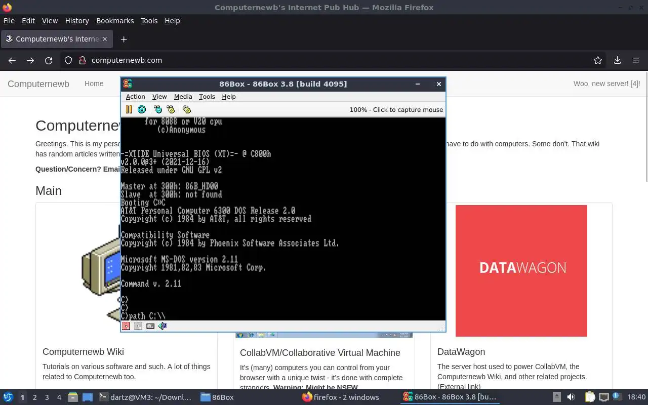Viewport: 648px width, 405px height.
Task: Send Ctrl+Alt+Esc via 86Box toolbar
Action: point(171,109)
